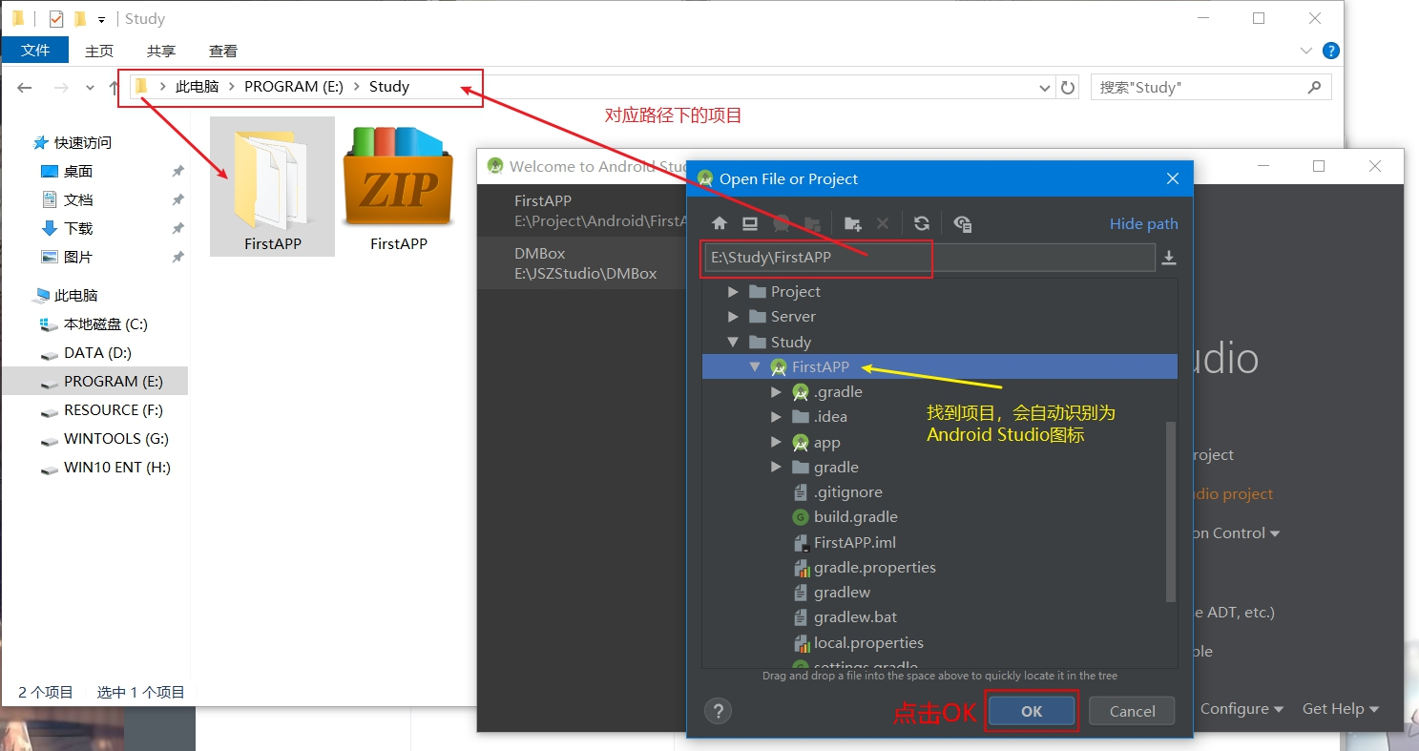The height and width of the screenshot is (751, 1419).
Task: Open 文档 in quick access
Action: (x=78, y=199)
